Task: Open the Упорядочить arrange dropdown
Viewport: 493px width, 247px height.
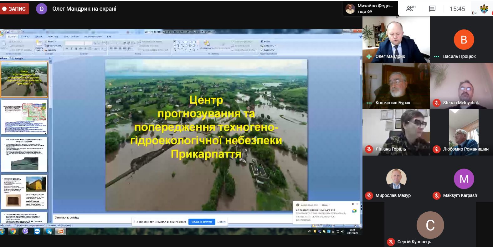Action: click(x=207, y=45)
